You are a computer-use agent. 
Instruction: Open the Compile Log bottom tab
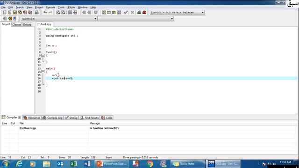coord(52,118)
